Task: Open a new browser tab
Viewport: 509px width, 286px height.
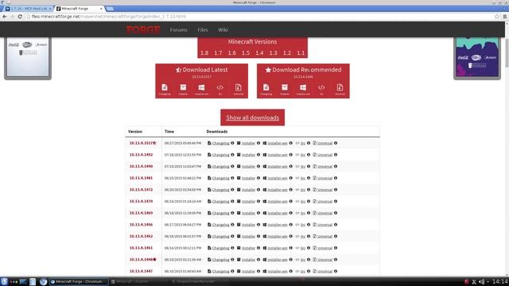Action: [x=110, y=9]
